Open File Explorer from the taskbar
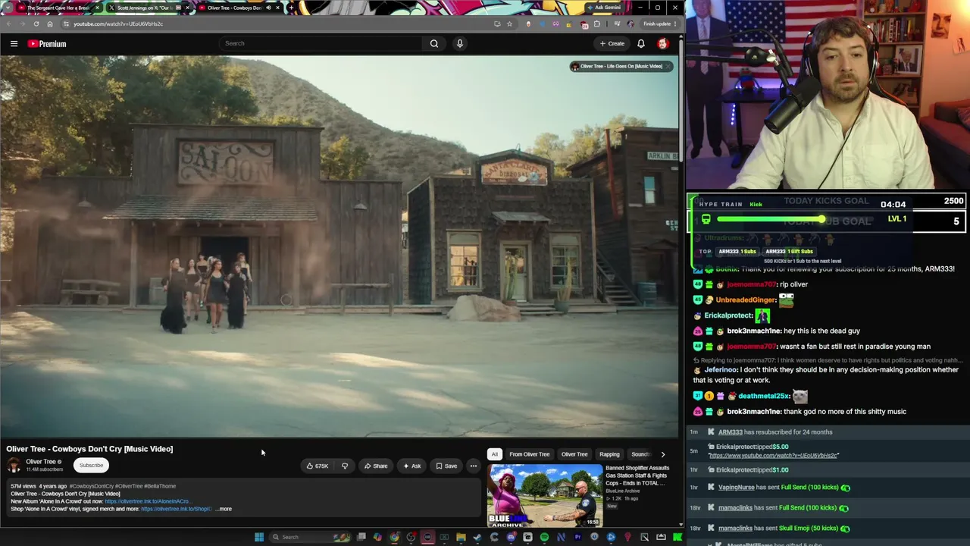The image size is (970, 546). coord(461,537)
